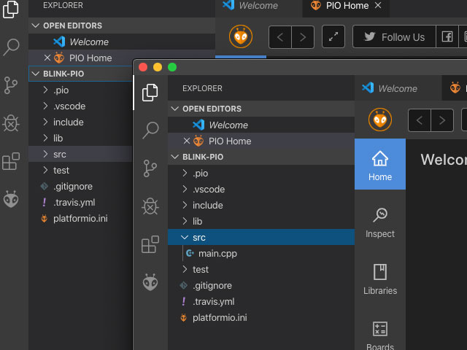This screenshot has height=350, width=467.
Task: Open Search view in front window activity bar
Action: point(150,131)
